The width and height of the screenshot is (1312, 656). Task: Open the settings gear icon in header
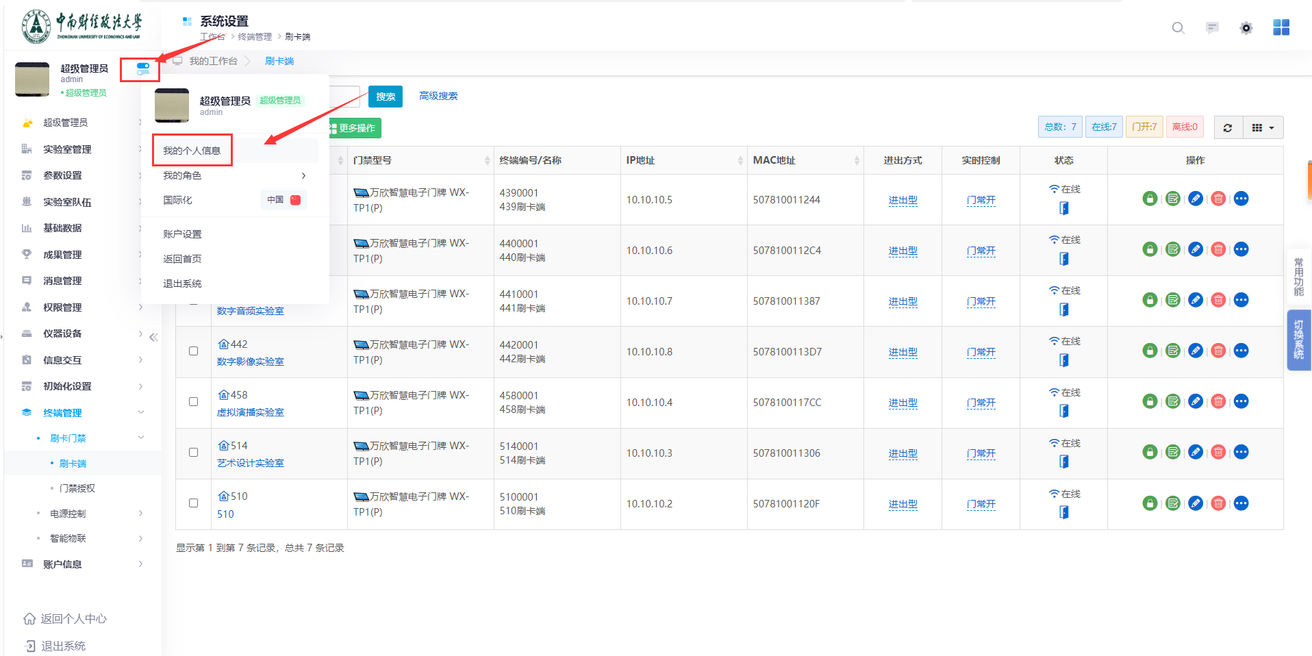[1246, 28]
